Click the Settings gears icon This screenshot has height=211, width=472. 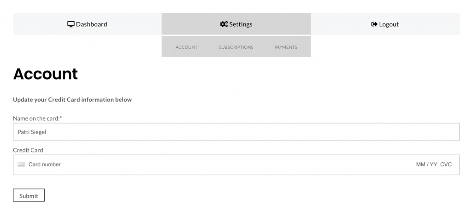[x=224, y=24]
